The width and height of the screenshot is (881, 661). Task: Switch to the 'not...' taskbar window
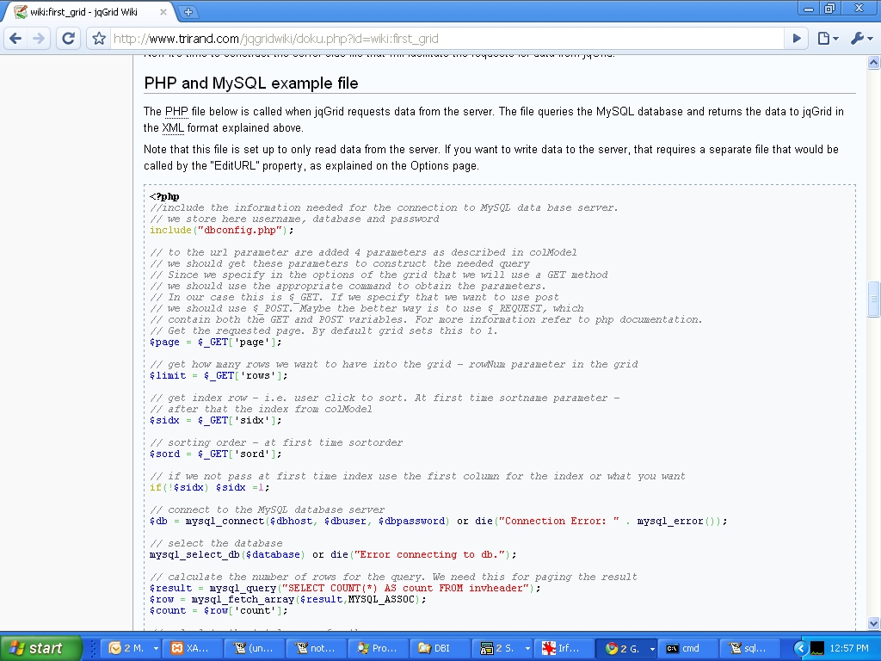pyautogui.click(x=317, y=648)
